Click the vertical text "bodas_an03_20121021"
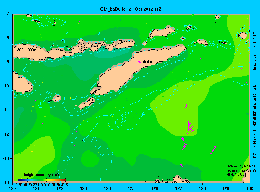The height and width of the screenshot is (192, 260). click(x=255, y=51)
